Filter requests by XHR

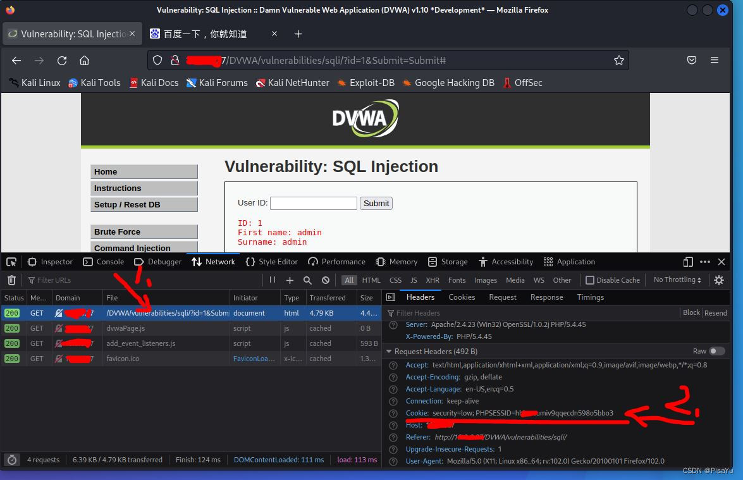432,280
